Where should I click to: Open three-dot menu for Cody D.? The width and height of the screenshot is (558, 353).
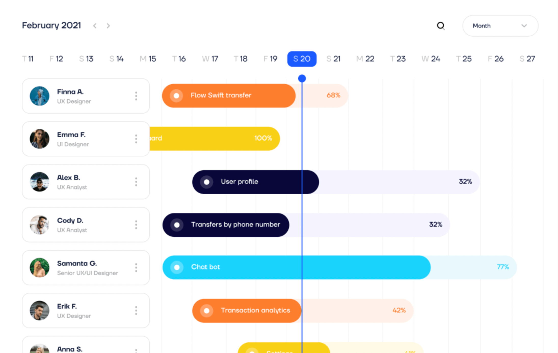[x=136, y=225]
